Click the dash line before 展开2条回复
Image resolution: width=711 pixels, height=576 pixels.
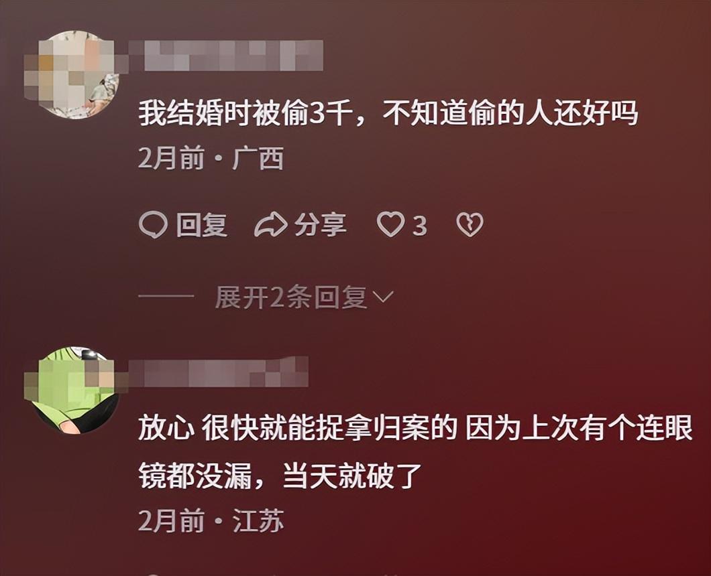point(166,297)
